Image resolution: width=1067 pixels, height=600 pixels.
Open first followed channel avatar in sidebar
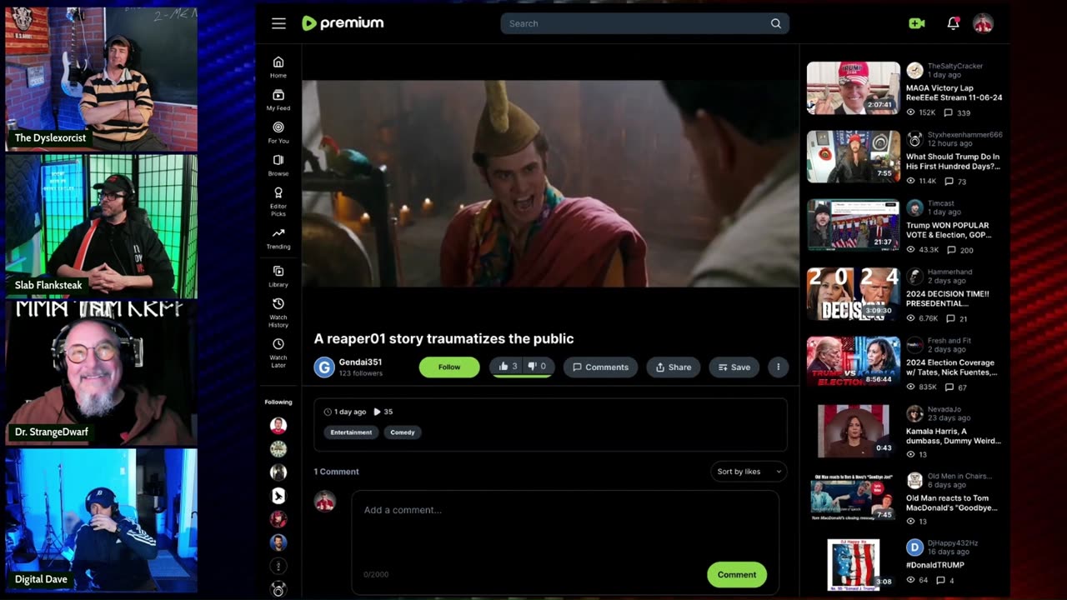pos(278,425)
